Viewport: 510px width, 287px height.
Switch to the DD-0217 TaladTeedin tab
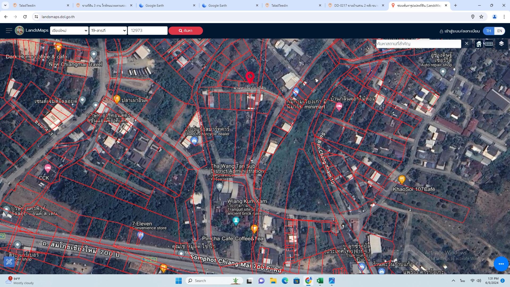coord(356,5)
